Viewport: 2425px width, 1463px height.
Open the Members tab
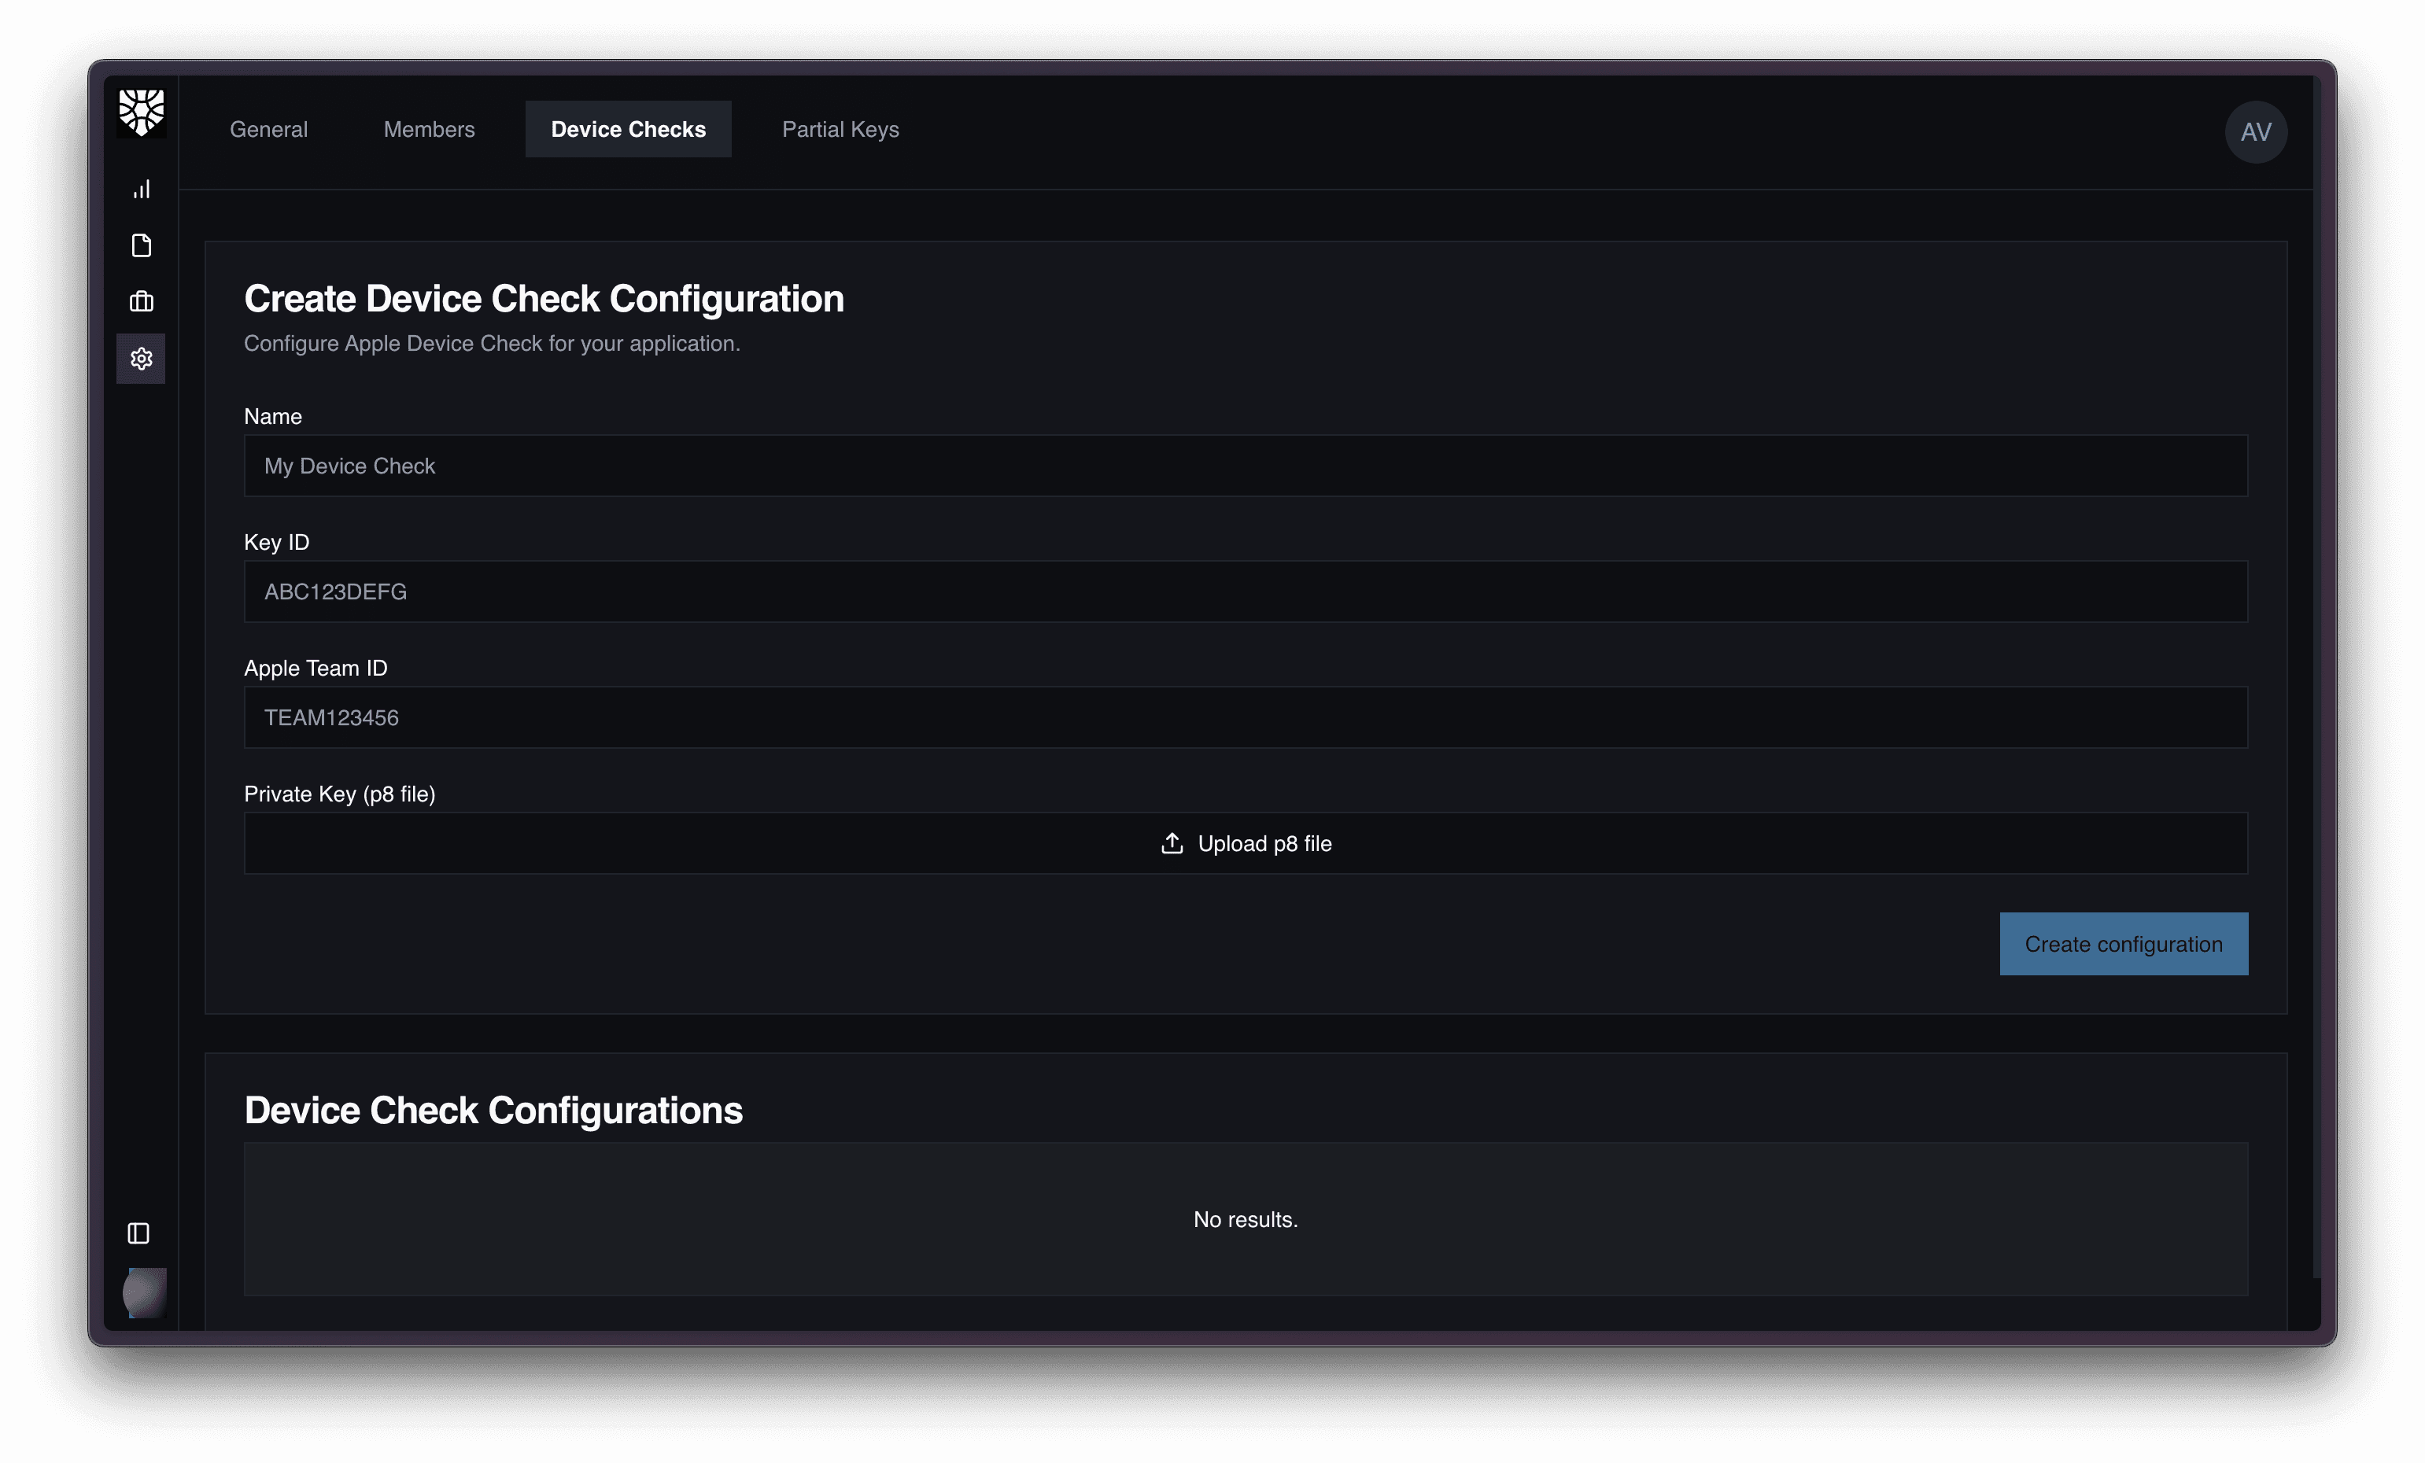coord(429,129)
